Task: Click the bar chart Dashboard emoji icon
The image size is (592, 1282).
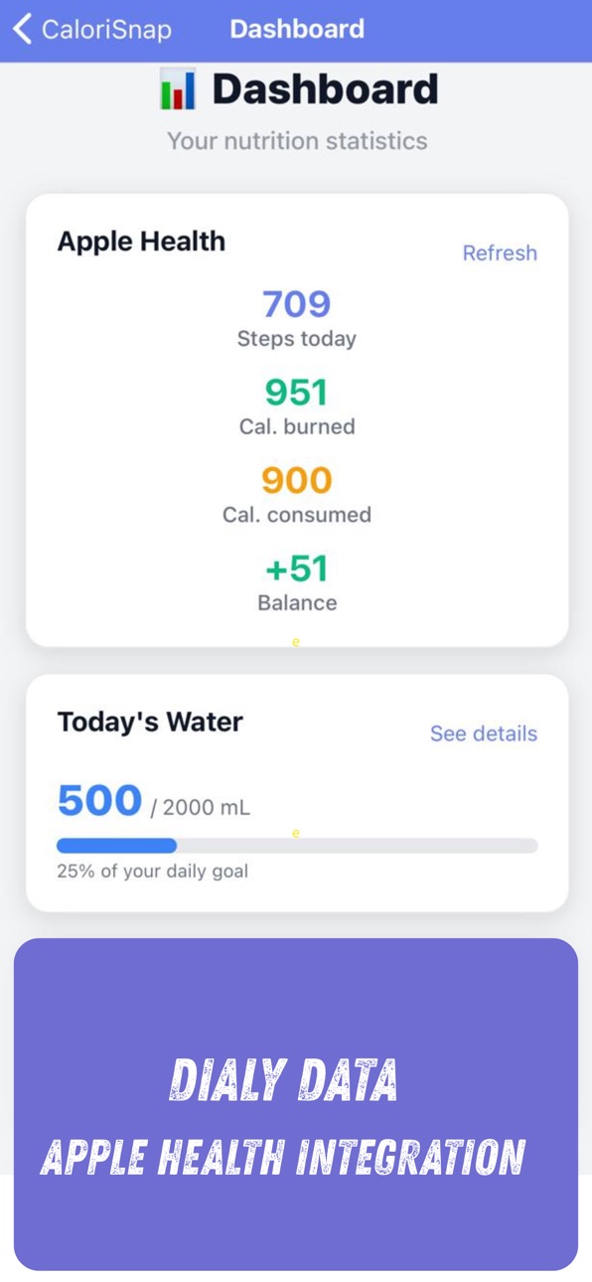Action: point(178,89)
